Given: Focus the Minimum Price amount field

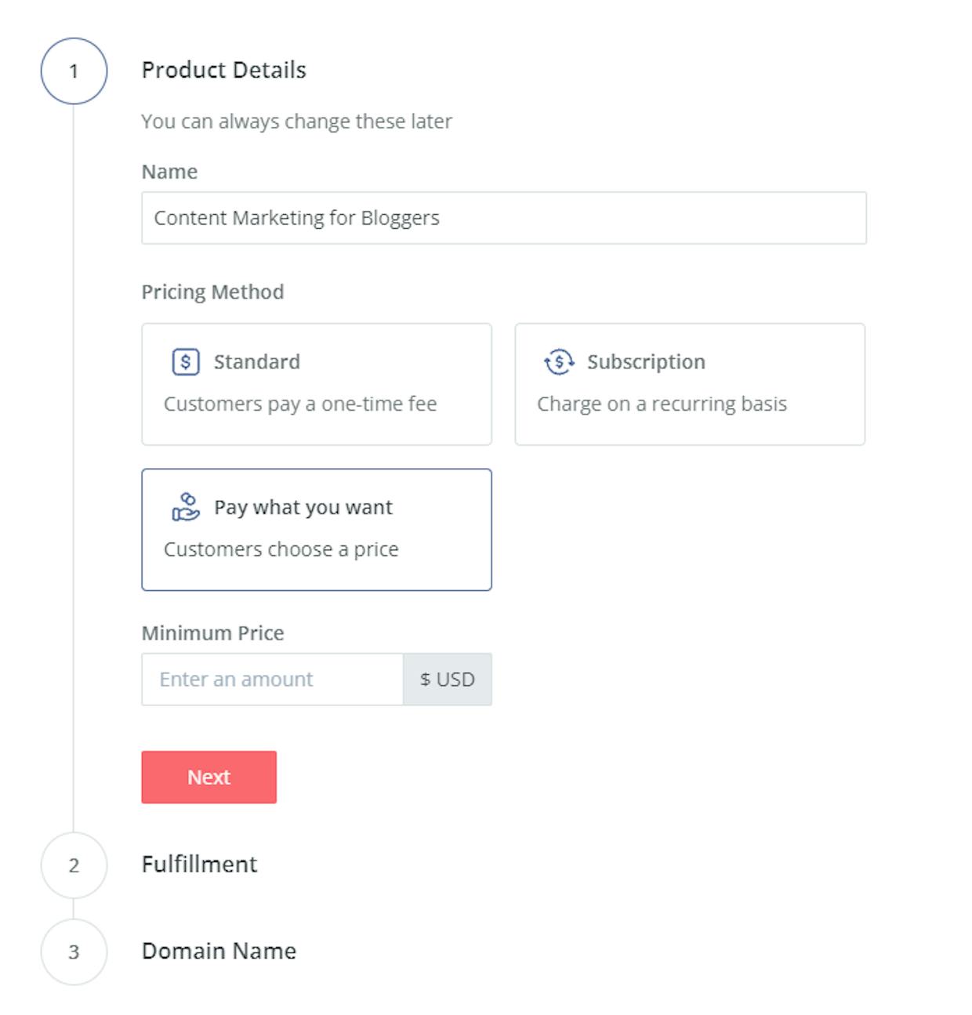Looking at the screenshot, I should pos(273,680).
